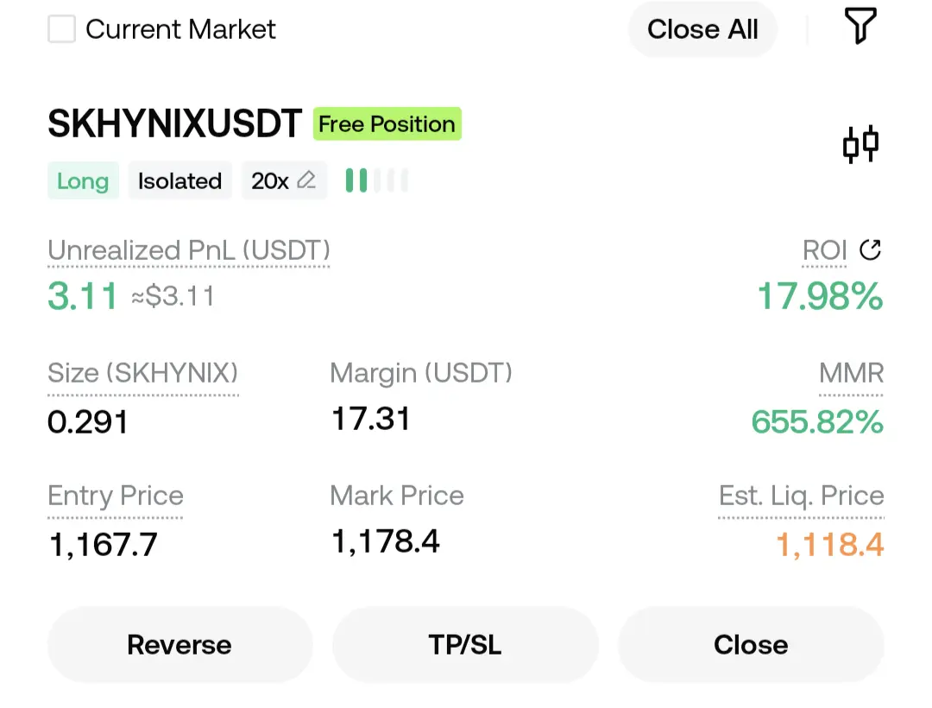
Task: Tap the Isolated margin mode tag
Action: (179, 180)
